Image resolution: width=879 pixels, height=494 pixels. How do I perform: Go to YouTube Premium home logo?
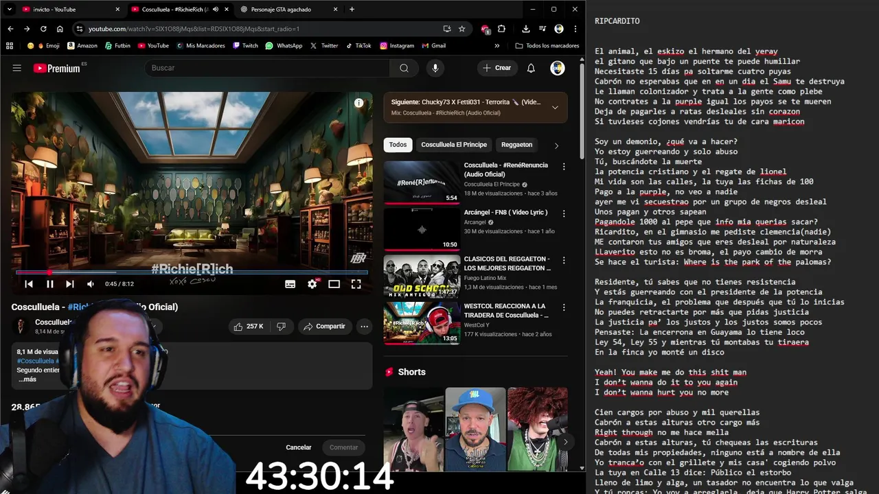57,68
